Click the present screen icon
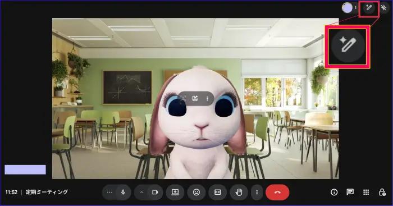This screenshot has height=206, width=393. (175, 192)
